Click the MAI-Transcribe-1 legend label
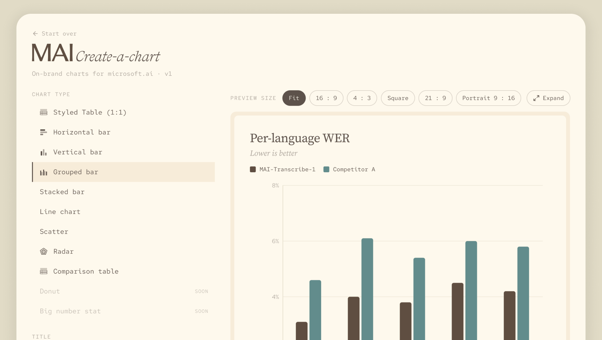 (287, 169)
